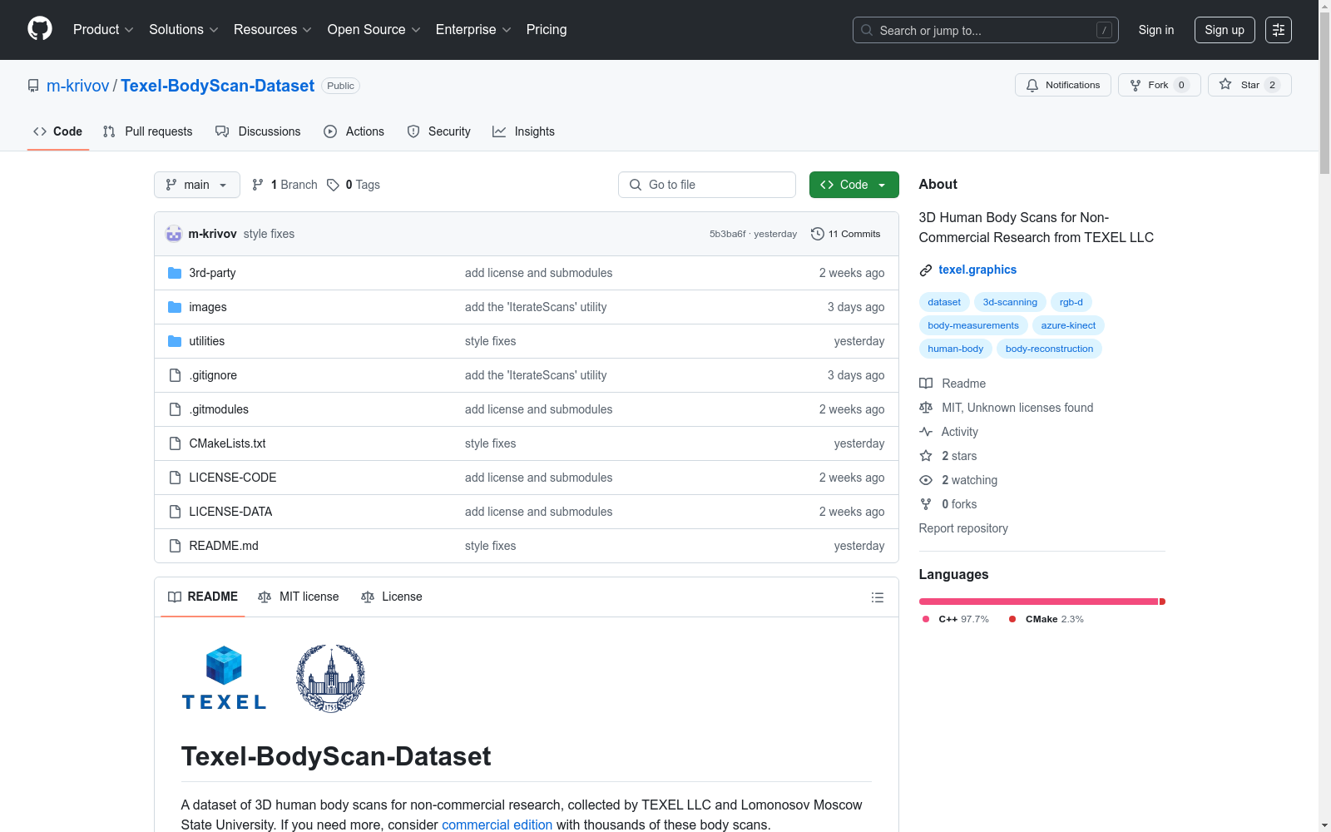Image resolution: width=1331 pixels, height=832 pixels.
Task: Click the Report repository link
Action: 963,528
